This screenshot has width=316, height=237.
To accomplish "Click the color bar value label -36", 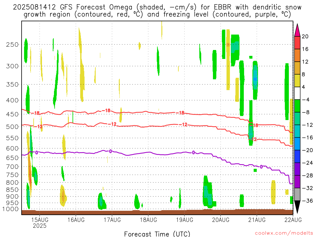I will coord(307,201).
